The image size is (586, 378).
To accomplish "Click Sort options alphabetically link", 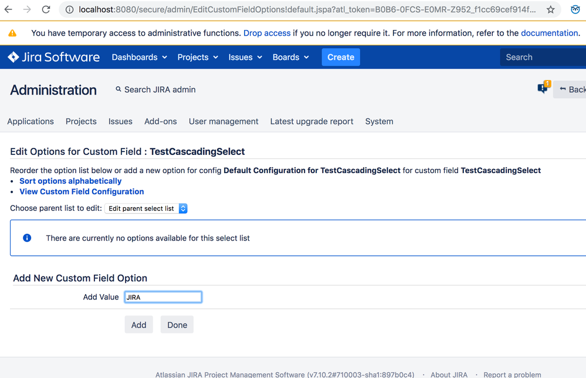I will (70, 181).
